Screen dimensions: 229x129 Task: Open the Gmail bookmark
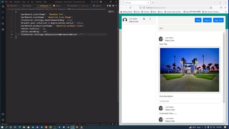(137, 12)
